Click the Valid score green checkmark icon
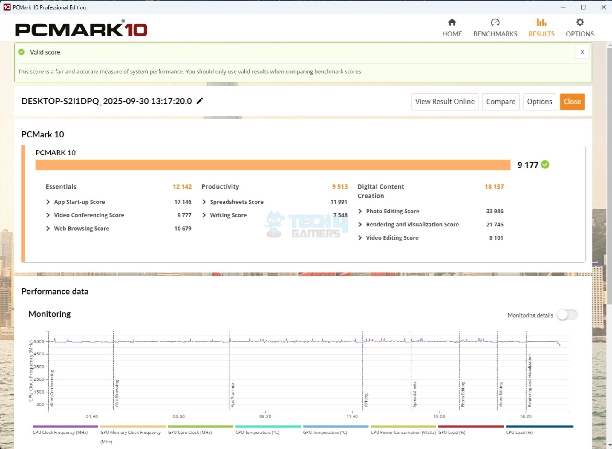The image size is (612, 449). (21, 52)
